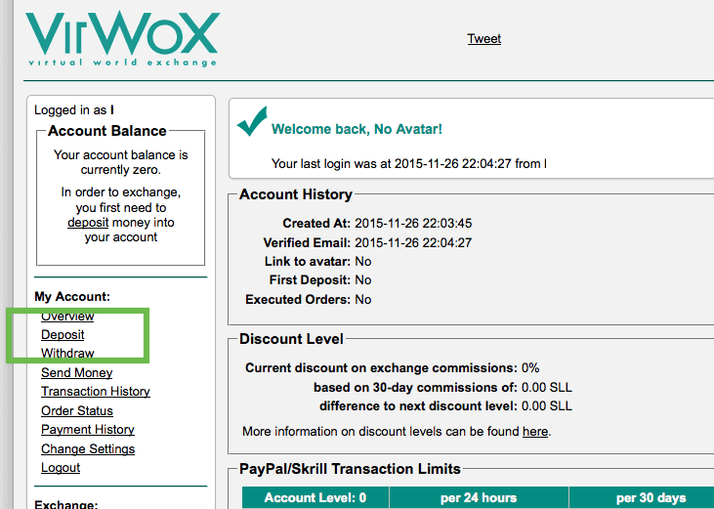Open Change Settings
The height and width of the screenshot is (509, 714).
click(88, 448)
